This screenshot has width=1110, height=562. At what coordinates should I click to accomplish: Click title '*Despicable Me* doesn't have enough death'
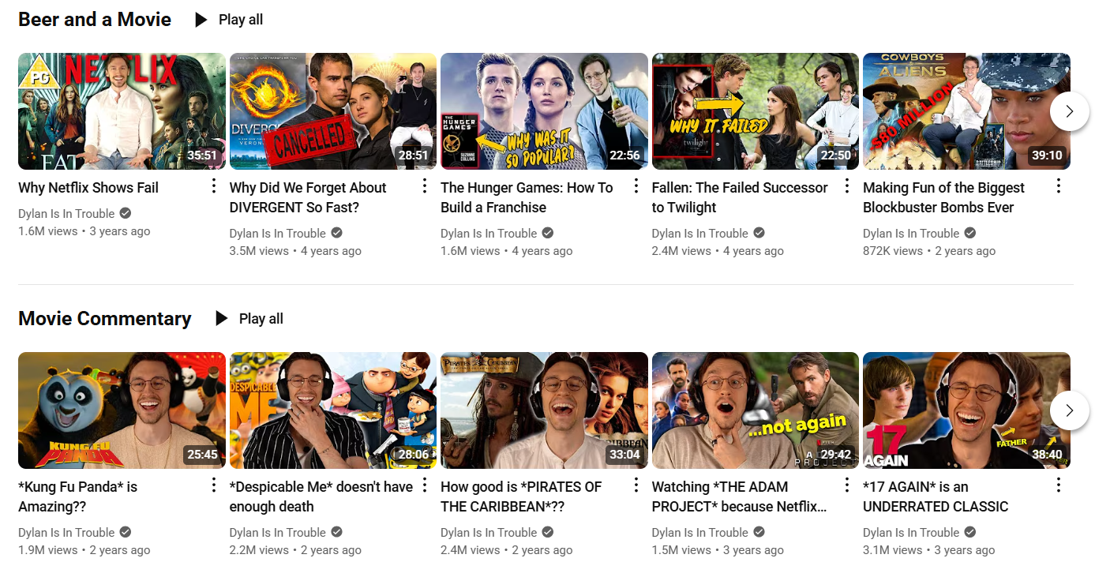(x=321, y=496)
